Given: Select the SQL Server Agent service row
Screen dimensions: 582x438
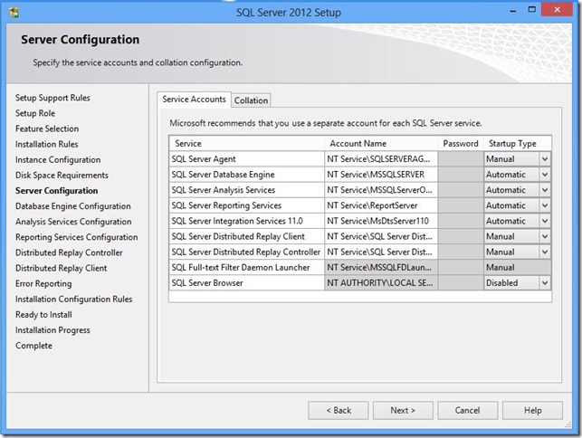Looking at the screenshot, I should click(247, 159).
